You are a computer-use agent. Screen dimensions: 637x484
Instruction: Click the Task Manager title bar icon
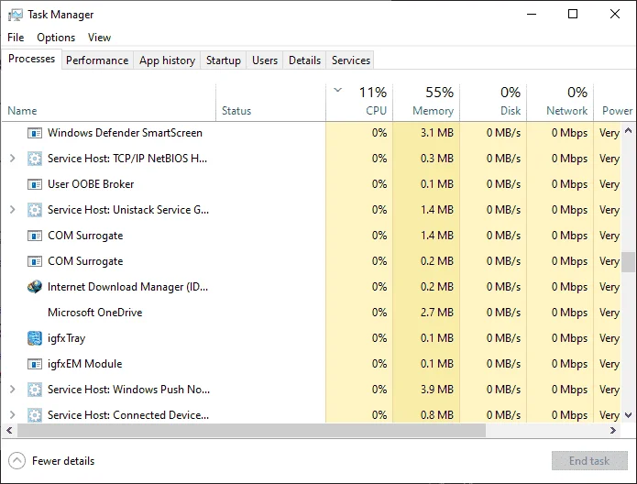[x=15, y=15]
